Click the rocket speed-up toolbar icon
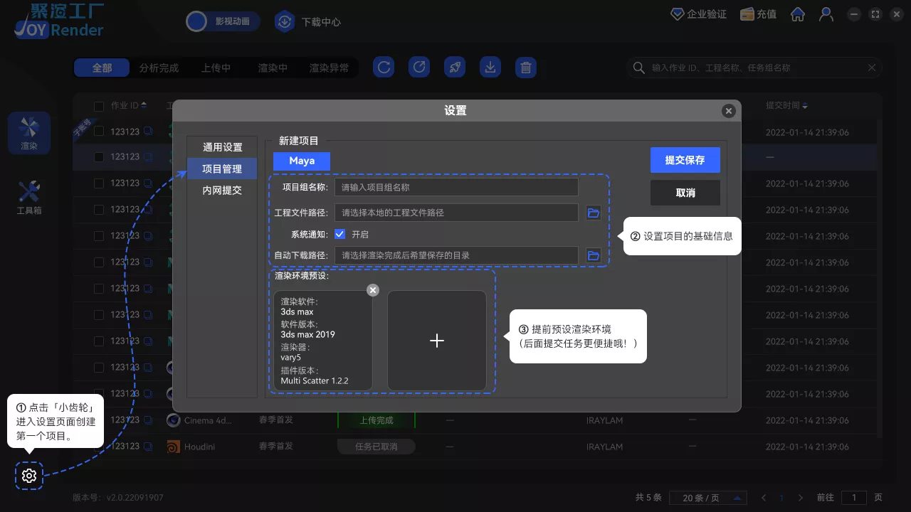Image resolution: width=911 pixels, height=512 pixels. pos(455,68)
